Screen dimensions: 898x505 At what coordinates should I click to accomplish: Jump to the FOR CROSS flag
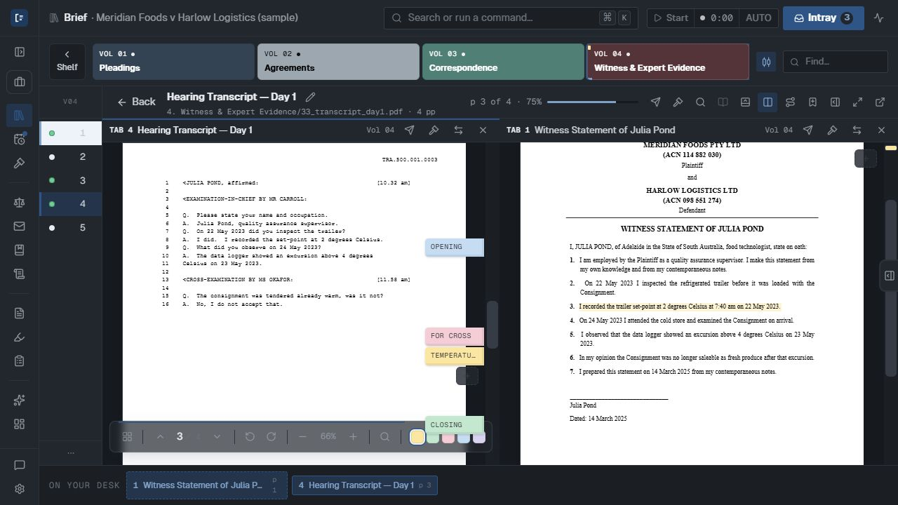[455, 336]
